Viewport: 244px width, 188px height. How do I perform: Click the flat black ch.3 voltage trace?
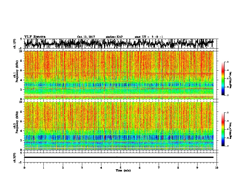(119, 157)
